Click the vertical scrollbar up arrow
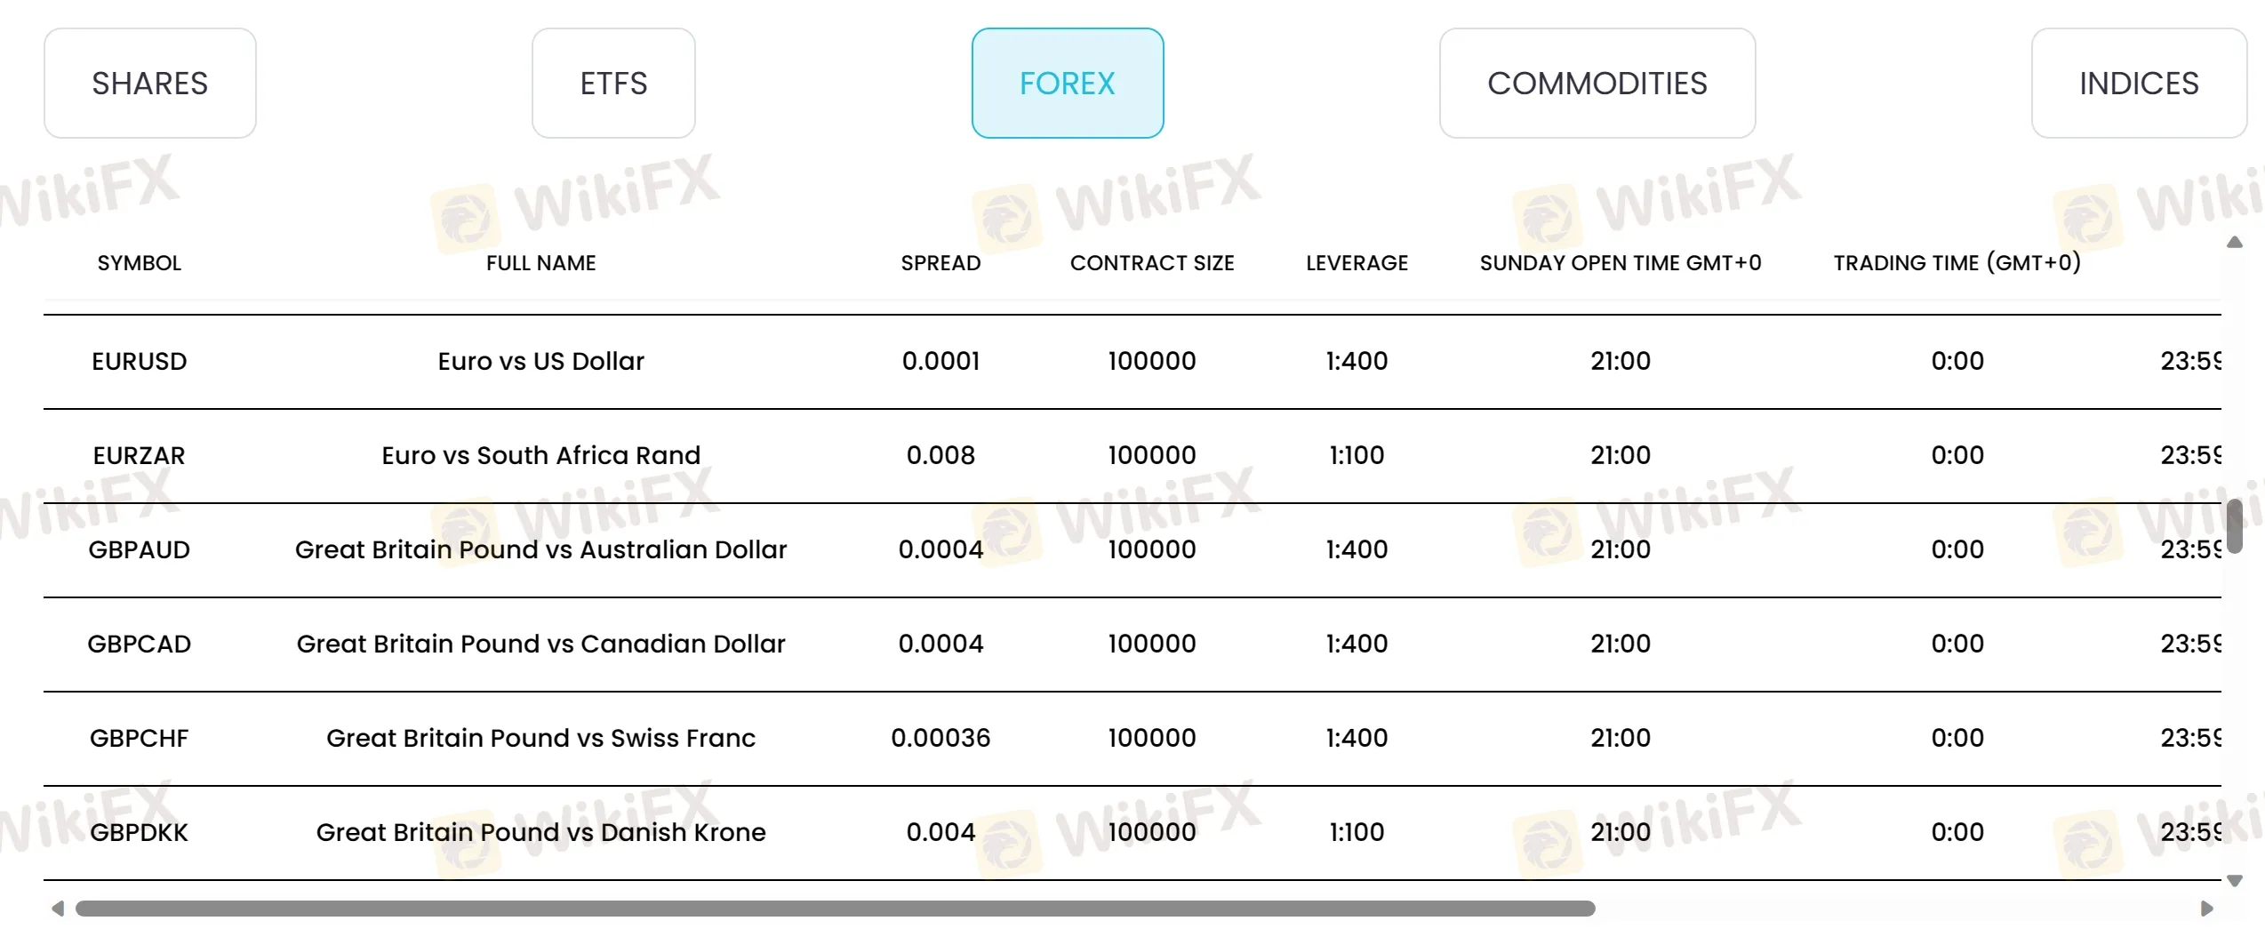The image size is (2265, 937). click(2234, 242)
